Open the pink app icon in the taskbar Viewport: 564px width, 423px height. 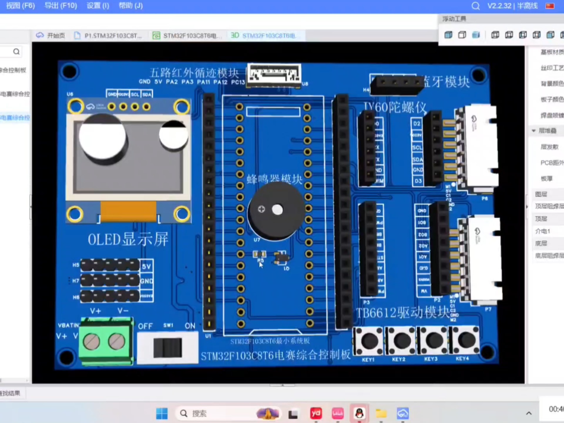tap(338, 414)
